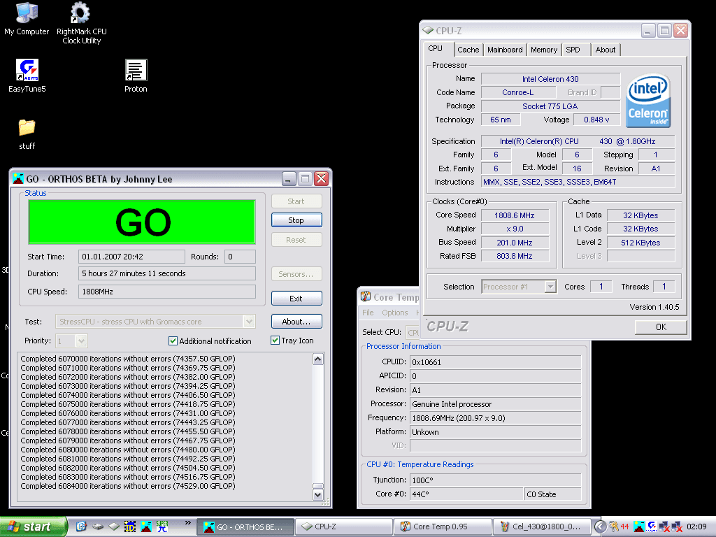
Task: Click the CPU Speed field in ORTHOS
Action: 166,292
